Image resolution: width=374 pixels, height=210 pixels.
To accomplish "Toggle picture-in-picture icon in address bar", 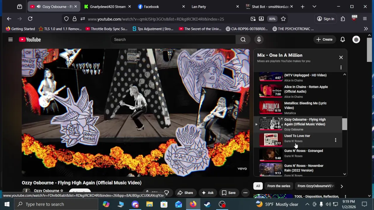I will coord(253,19).
